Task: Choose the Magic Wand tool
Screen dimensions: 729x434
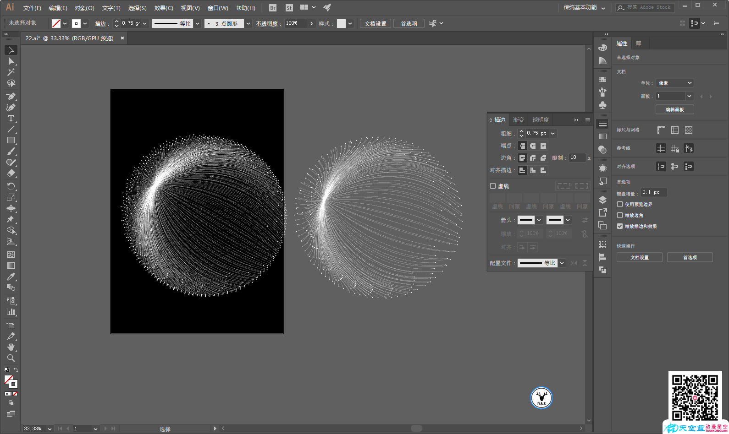Action: click(11, 72)
